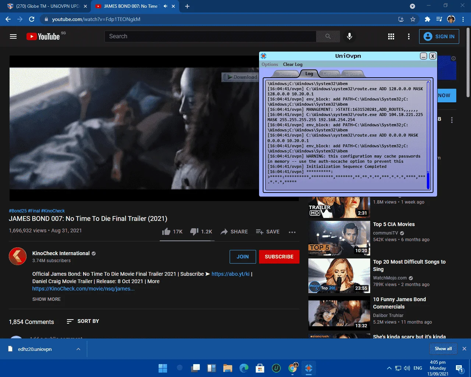Open the Chrome tab search dropdown
The height and width of the screenshot is (377, 471).
tap(412, 6)
